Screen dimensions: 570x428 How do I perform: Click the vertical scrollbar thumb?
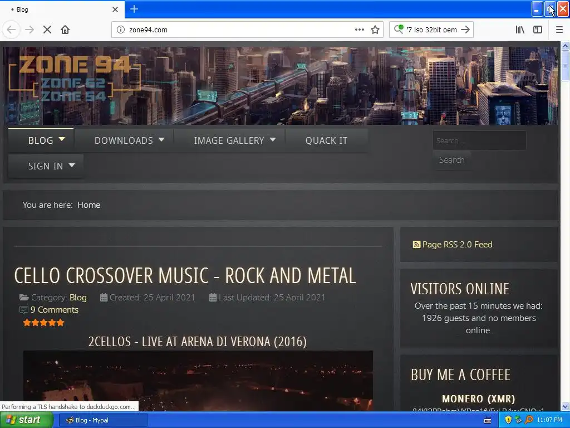tap(566, 66)
